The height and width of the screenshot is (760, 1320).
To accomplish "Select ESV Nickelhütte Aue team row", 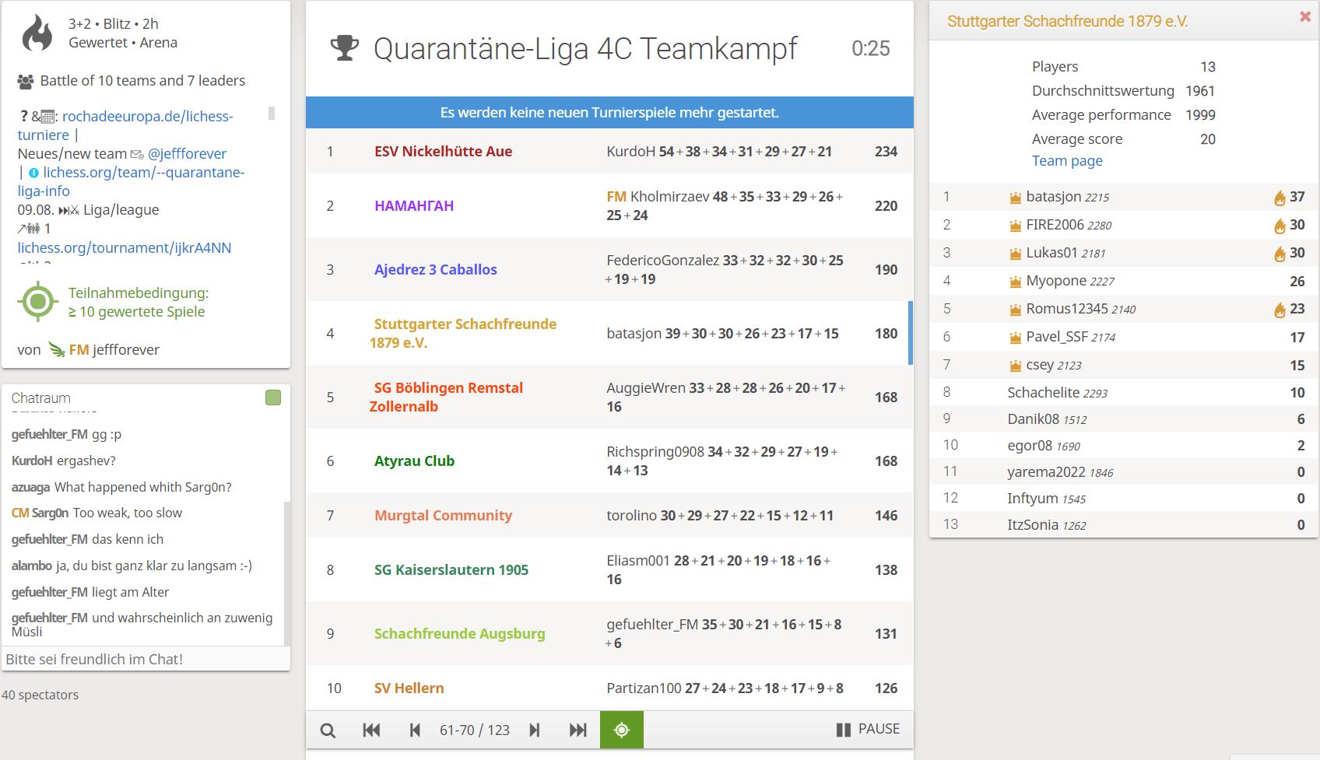I will click(x=609, y=151).
